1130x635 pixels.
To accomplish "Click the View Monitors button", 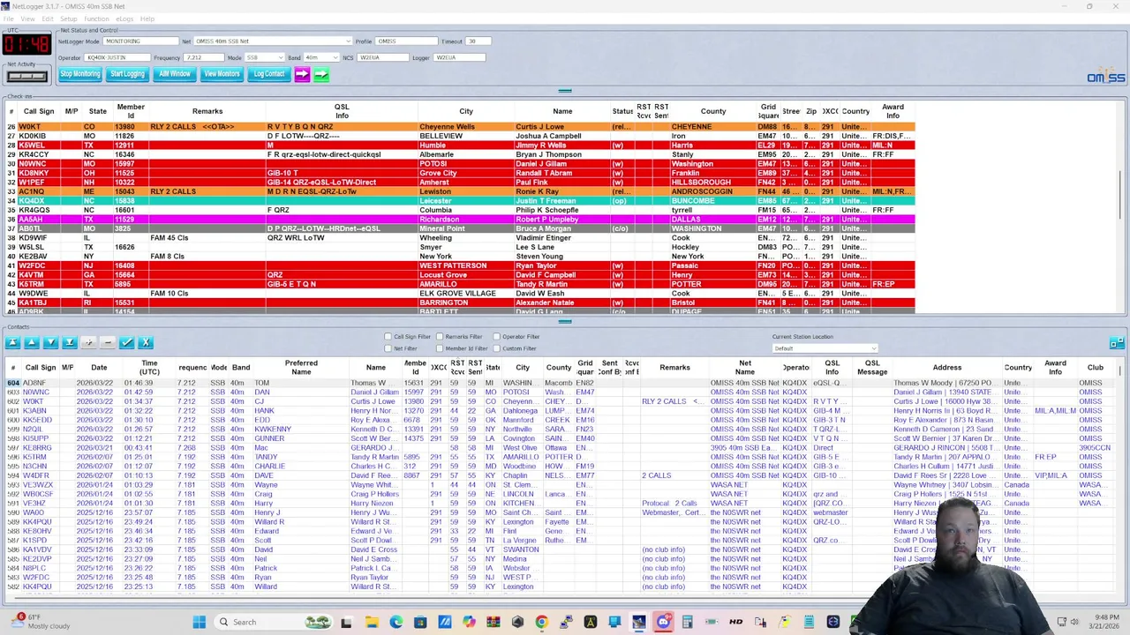I will point(222,74).
